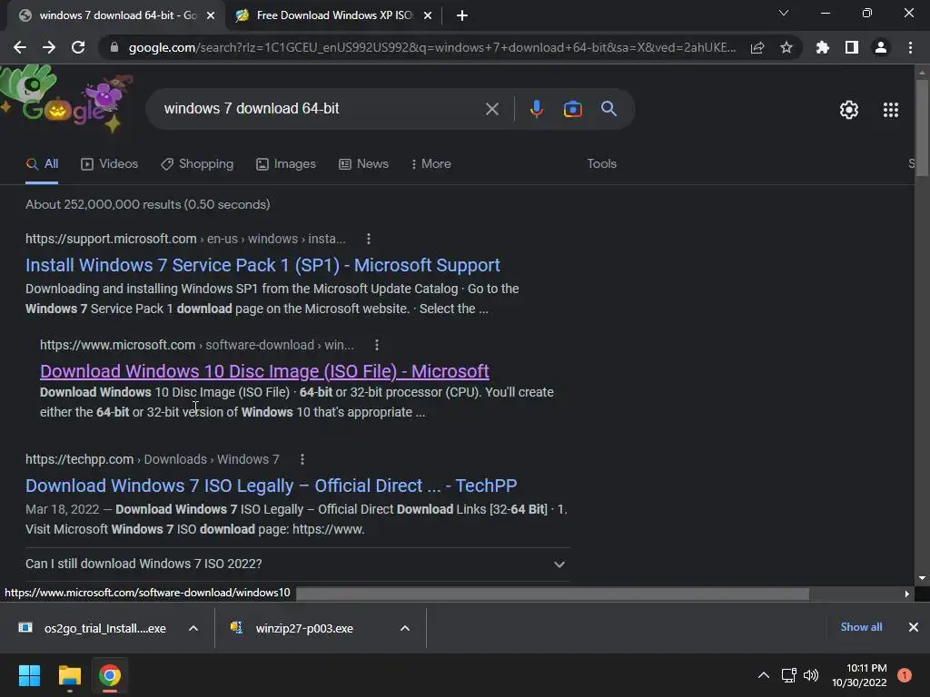Viewport: 930px width, 697px height.
Task: Open Install Windows 7 Service Pack 1 link
Action: coord(262,266)
